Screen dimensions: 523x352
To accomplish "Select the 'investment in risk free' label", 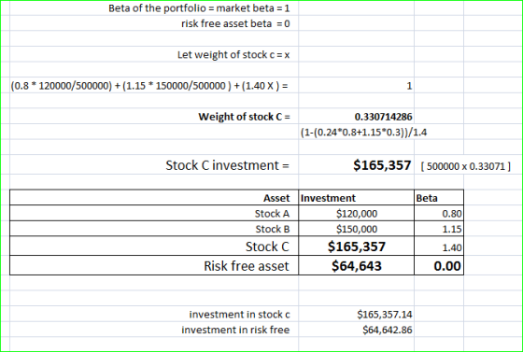I will click(x=235, y=330).
